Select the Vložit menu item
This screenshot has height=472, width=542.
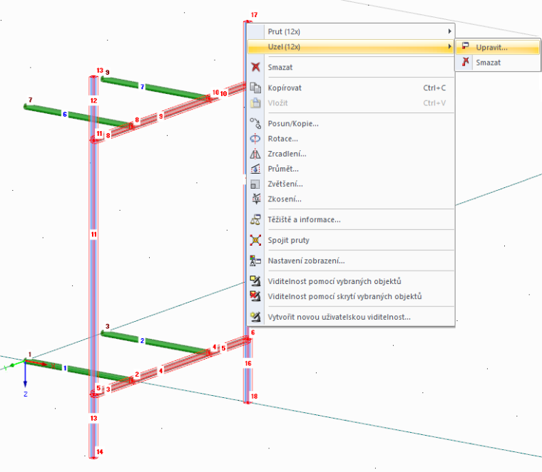pos(350,103)
